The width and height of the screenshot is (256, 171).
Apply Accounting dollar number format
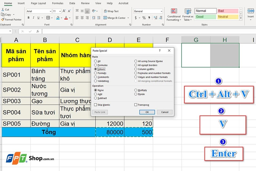point(136,18)
